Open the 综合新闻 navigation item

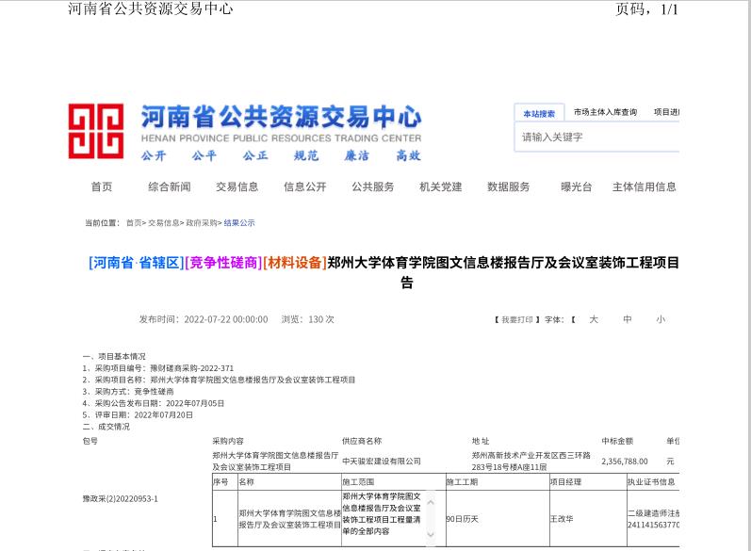170,186
